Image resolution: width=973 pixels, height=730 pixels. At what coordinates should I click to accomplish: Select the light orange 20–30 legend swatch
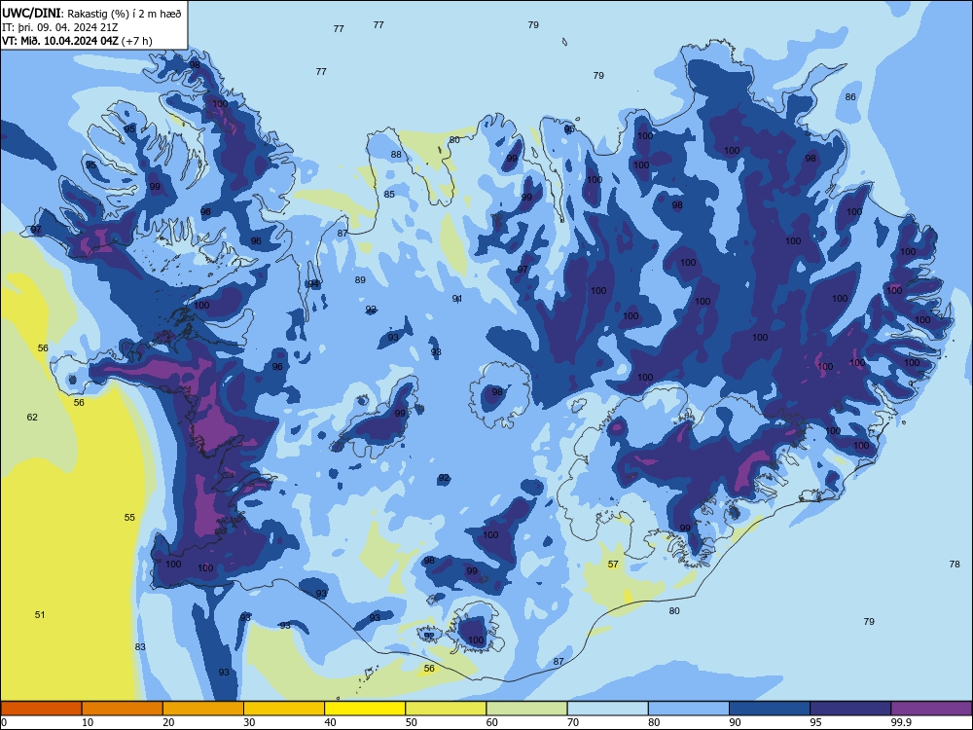click(203, 709)
